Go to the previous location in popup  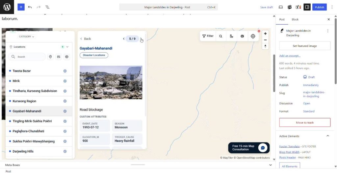pos(124,39)
